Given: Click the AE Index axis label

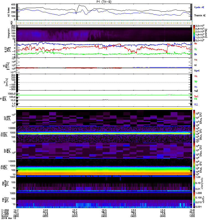Looking at the screenshot, I should (x=9, y=12).
